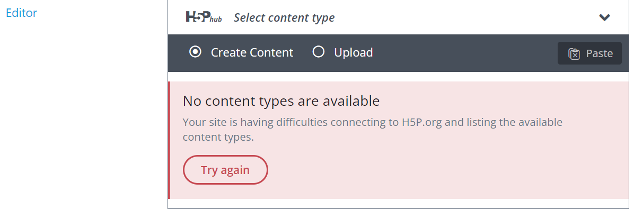
Task: Click the word hub in logo
Action: tap(216, 20)
